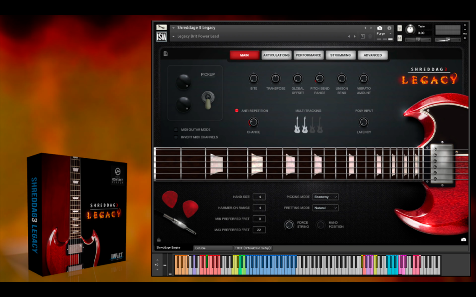Click the notes page icon beside MAIN
This screenshot has width=476, height=297.
point(165,54)
